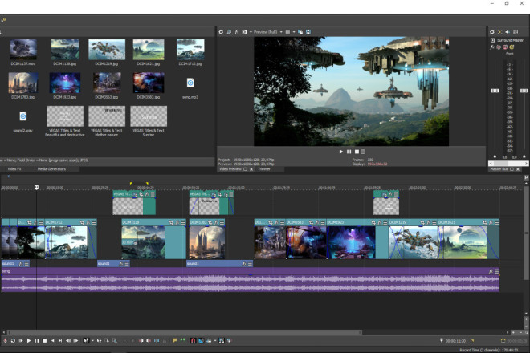Toggle ignore event grouping icon
Image resolution: width=530 pixels, height=353 pixels.
(x=230, y=340)
